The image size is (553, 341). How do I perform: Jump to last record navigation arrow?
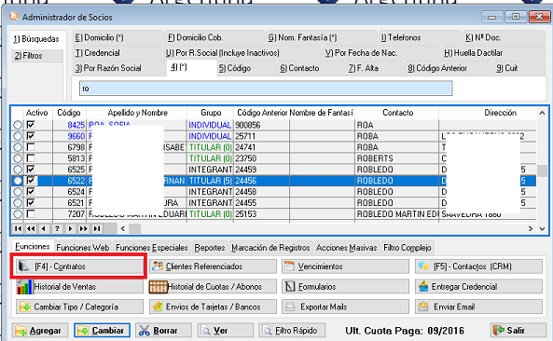[x=97, y=228]
